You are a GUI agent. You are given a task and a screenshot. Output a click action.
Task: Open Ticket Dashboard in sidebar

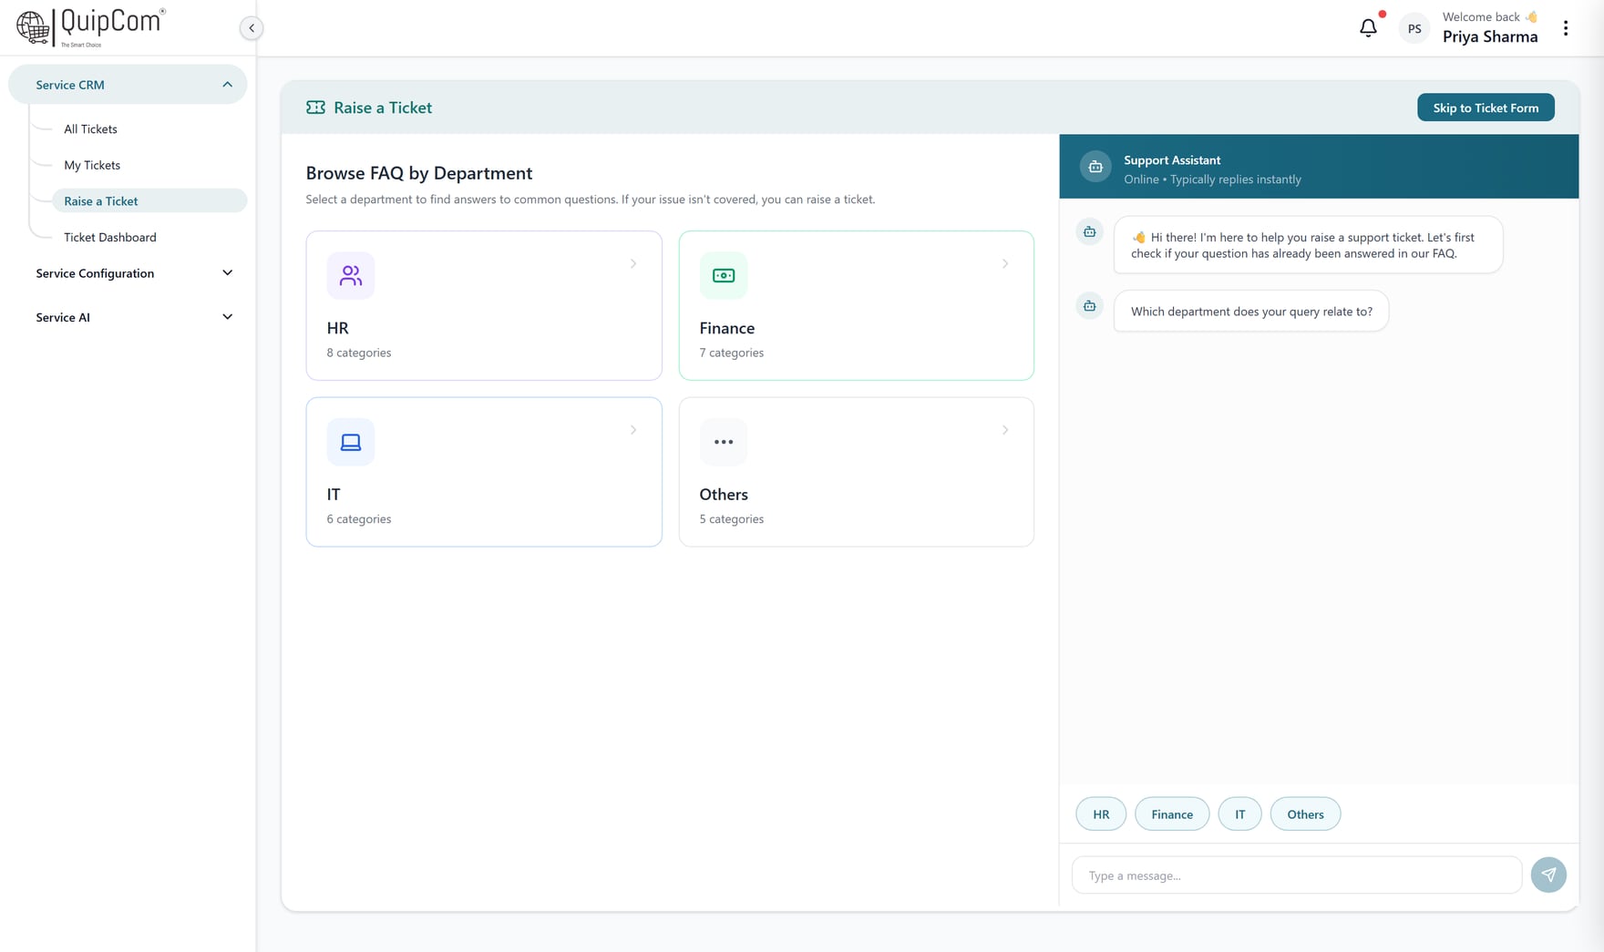point(110,237)
